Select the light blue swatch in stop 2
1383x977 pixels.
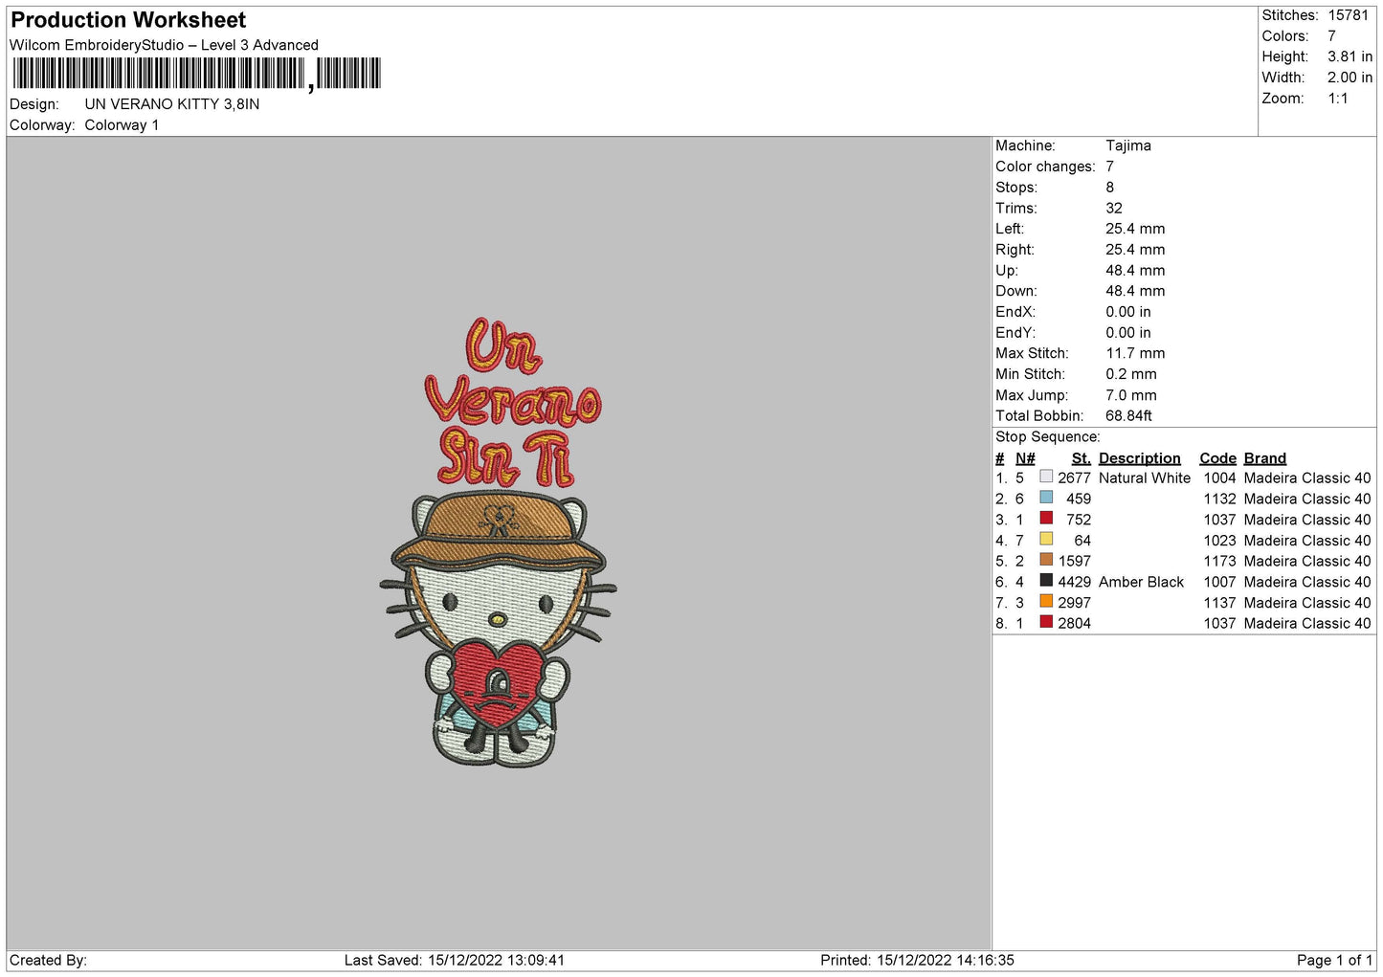[1046, 498]
